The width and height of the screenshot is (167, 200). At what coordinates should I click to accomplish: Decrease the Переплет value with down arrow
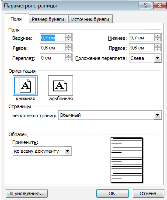(68, 60)
